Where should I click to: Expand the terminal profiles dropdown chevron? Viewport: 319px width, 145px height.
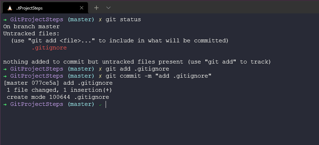[x=108, y=7]
